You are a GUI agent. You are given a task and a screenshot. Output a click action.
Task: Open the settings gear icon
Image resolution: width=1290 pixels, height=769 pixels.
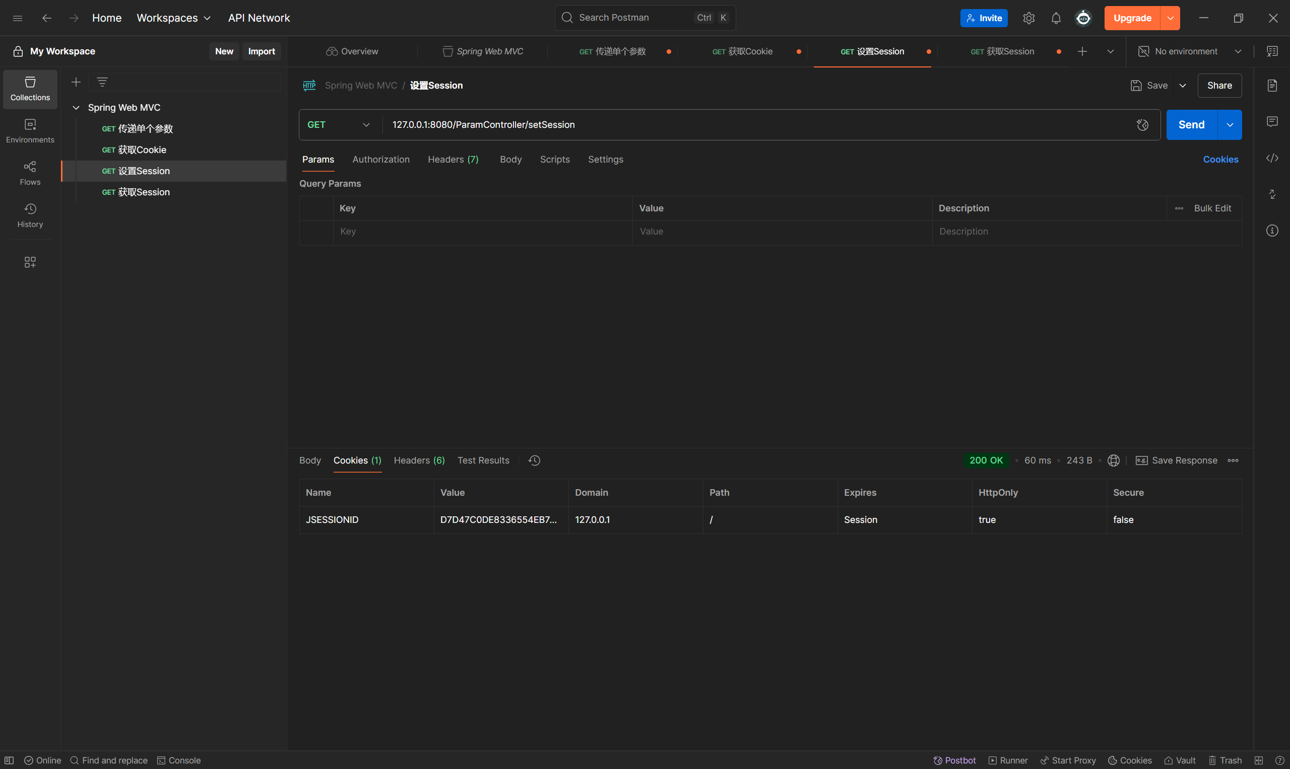click(x=1028, y=18)
